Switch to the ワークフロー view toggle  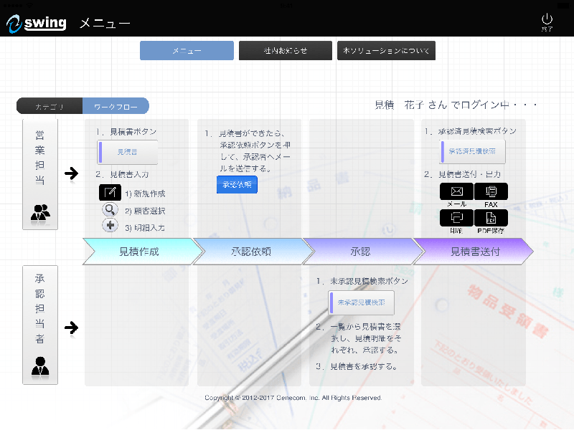pos(116,107)
